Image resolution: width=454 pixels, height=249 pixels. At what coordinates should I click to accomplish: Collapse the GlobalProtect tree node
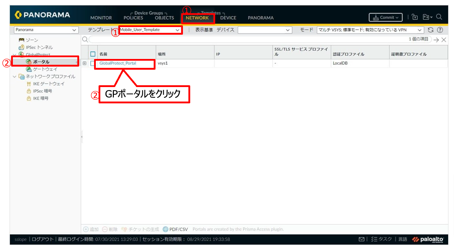[x=14, y=55]
